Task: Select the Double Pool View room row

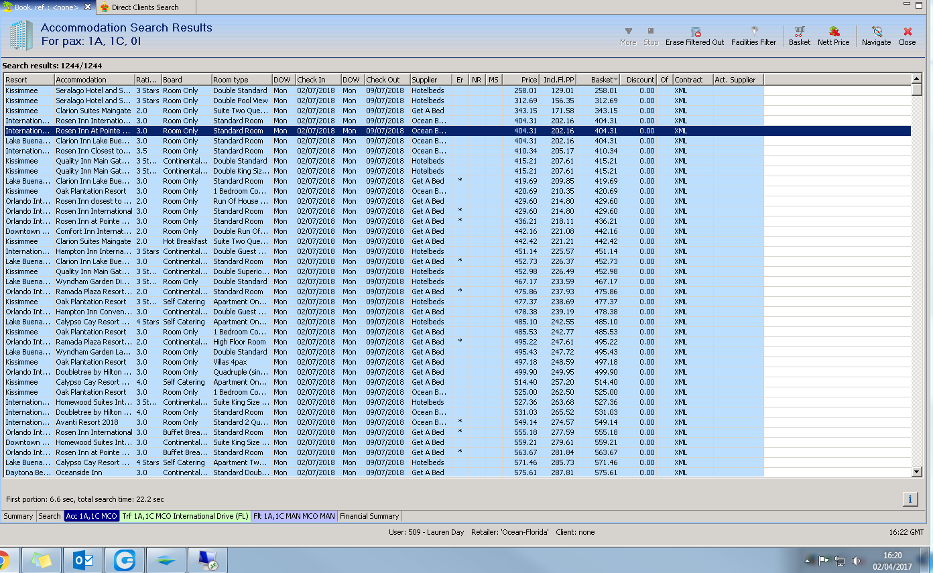Action: pyautogui.click(x=458, y=101)
